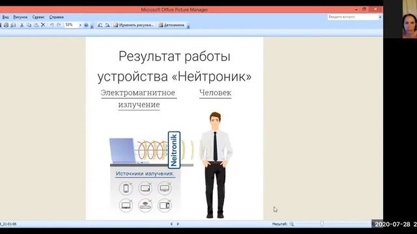Click the Rotate right icon
417x234 pixels.
pos(107,25)
